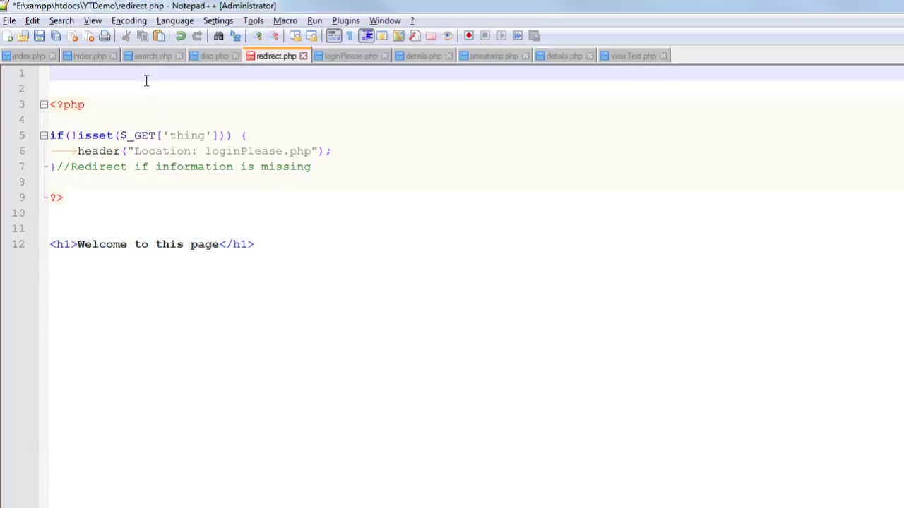Save the current file via the Save icon

tap(39, 36)
